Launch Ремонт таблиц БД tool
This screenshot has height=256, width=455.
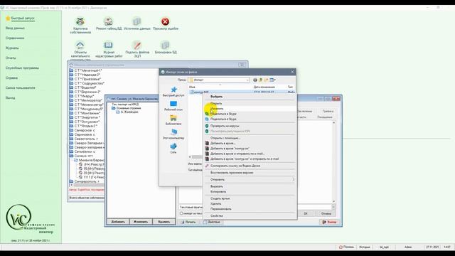pyautogui.click(x=109, y=23)
